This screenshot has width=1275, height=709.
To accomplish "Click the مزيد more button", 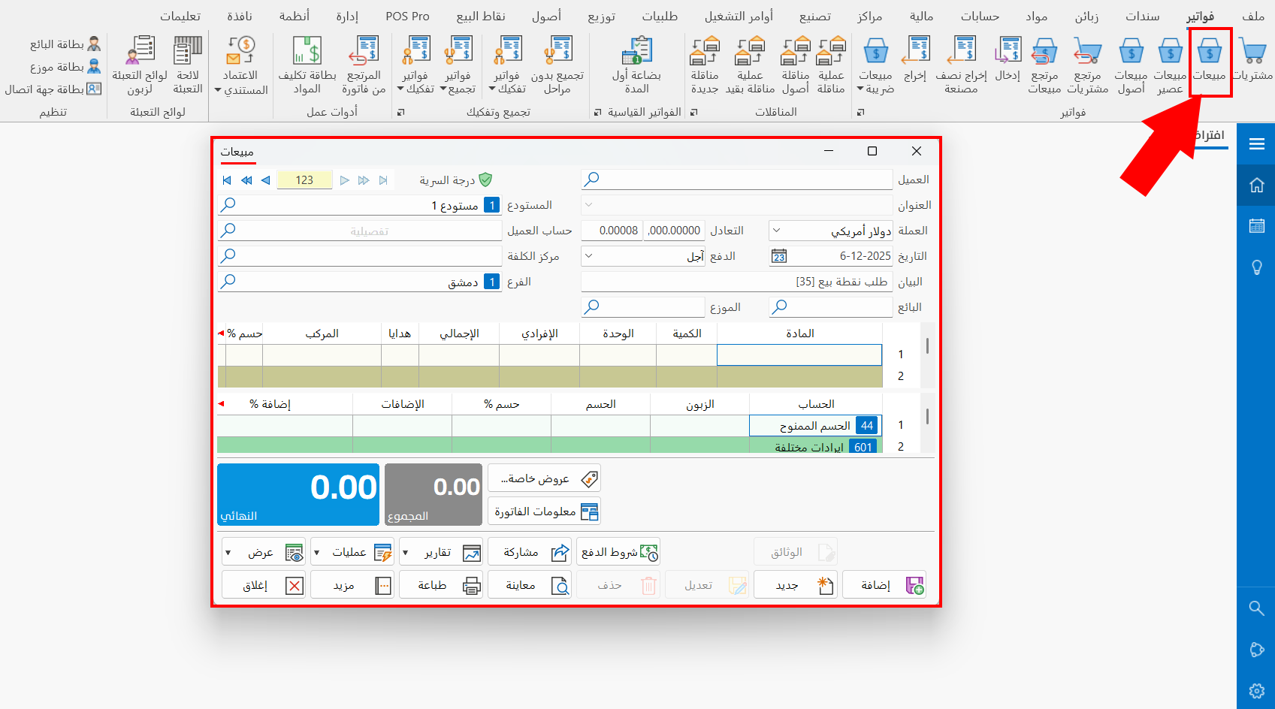I will (x=352, y=585).
